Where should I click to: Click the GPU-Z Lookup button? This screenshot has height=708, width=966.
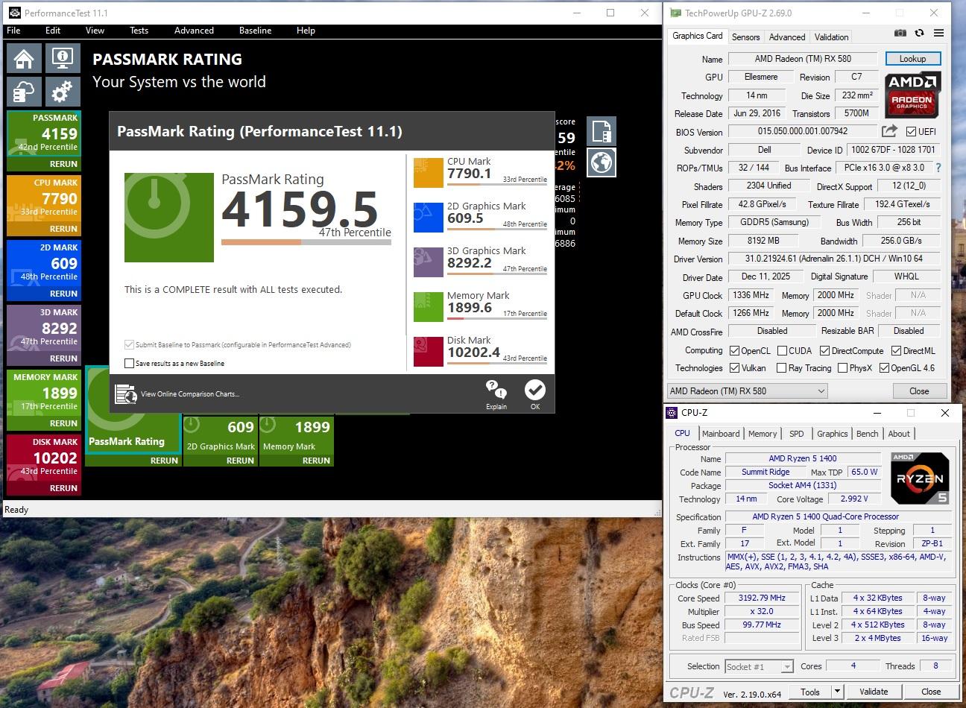913,59
